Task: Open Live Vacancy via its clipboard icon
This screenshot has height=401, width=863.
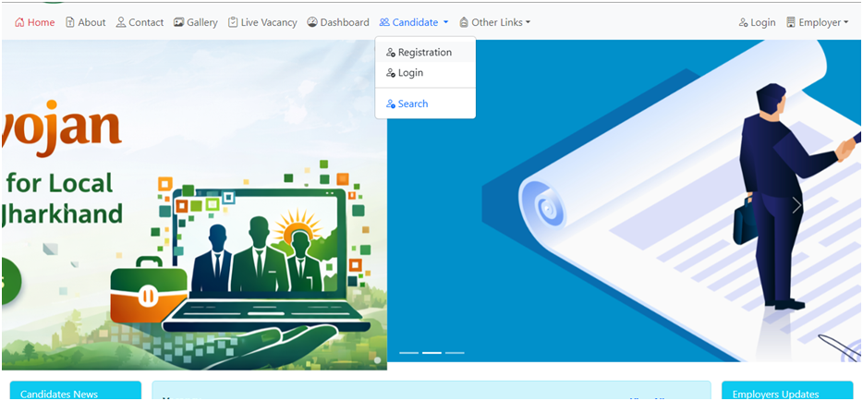Action: pyautogui.click(x=233, y=22)
